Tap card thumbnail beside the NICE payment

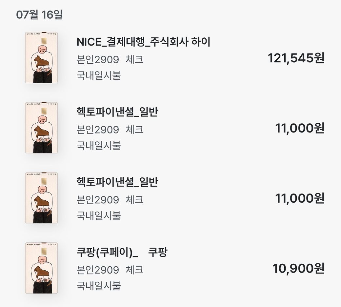(x=41, y=58)
